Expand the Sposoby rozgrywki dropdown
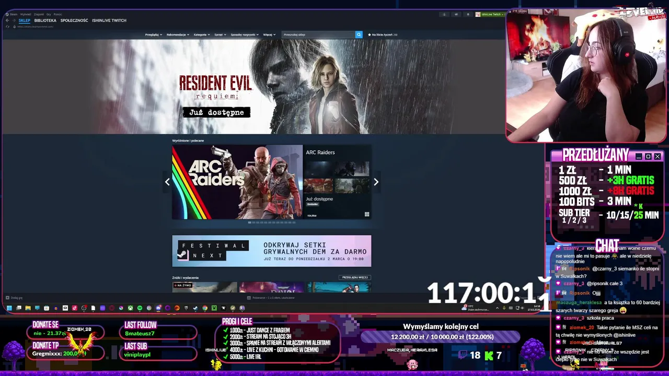This screenshot has width=669, height=376. [245, 34]
